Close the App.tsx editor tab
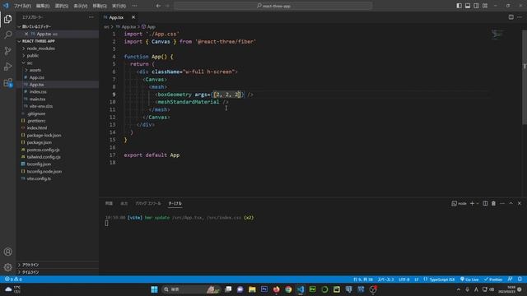Image resolution: width=527 pixels, height=296 pixels. [133, 17]
